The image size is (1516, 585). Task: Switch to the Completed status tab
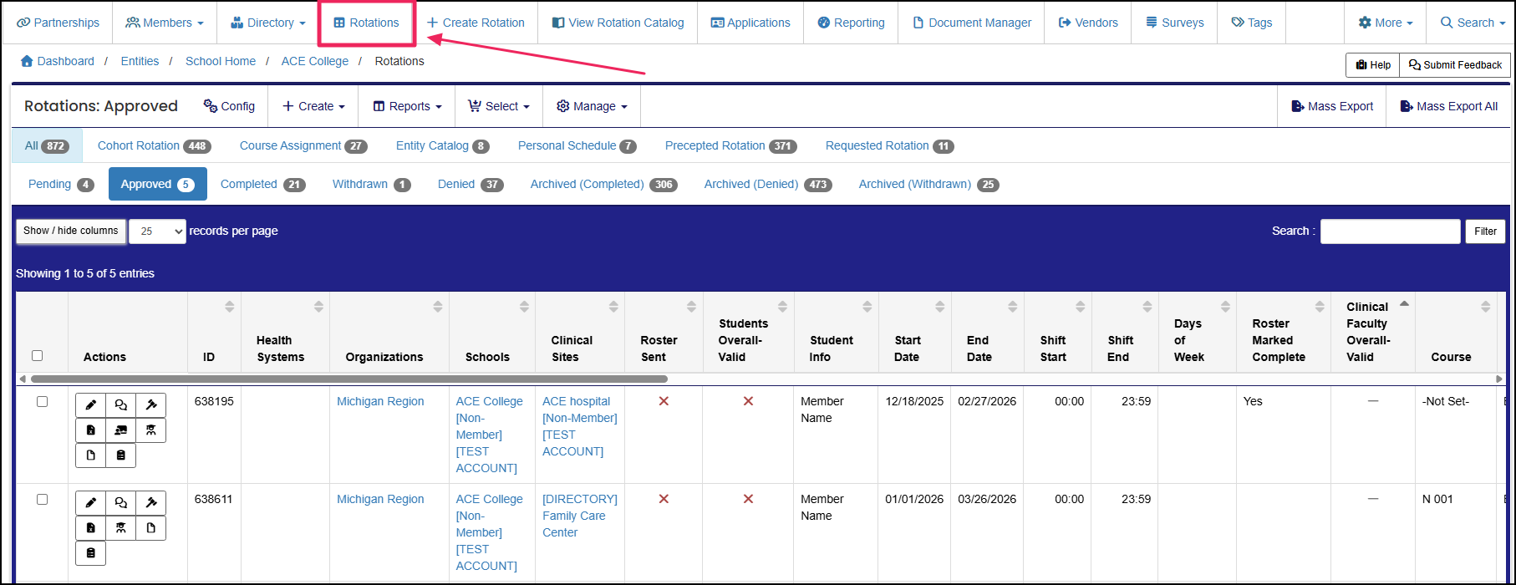(x=262, y=185)
